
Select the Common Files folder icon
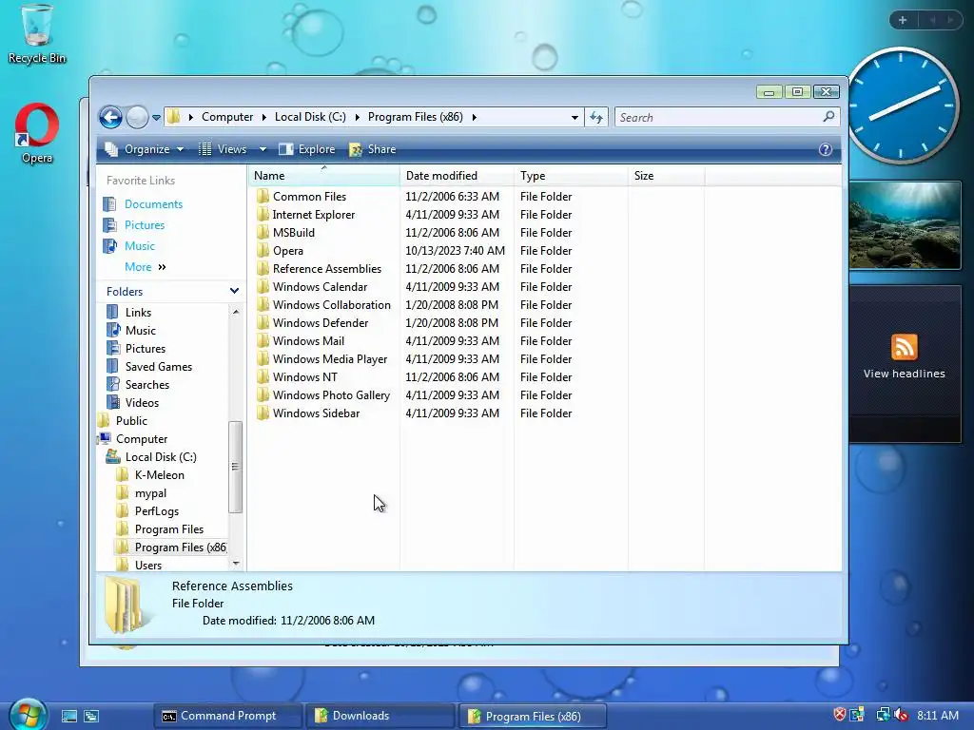point(263,197)
